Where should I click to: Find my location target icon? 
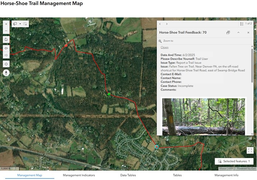(x=6, y=64)
